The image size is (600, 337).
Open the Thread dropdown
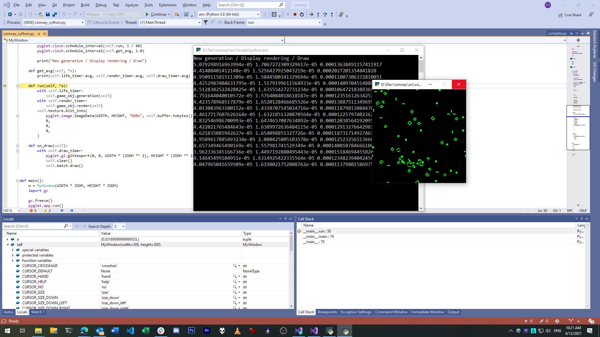pos(199,22)
